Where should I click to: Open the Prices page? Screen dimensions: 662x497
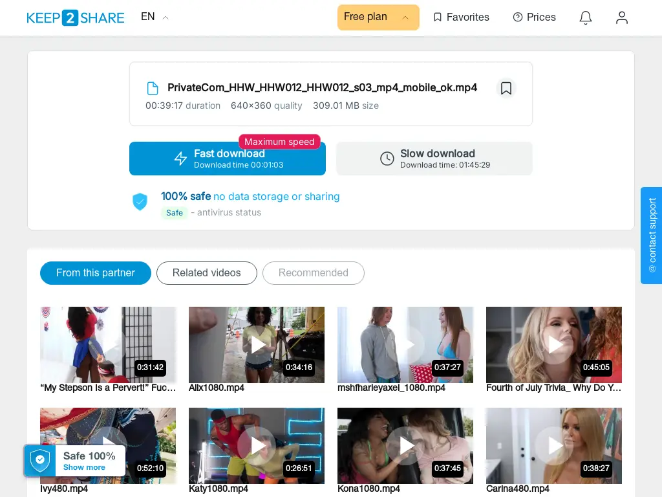pyautogui.click(x=534, y=17)
